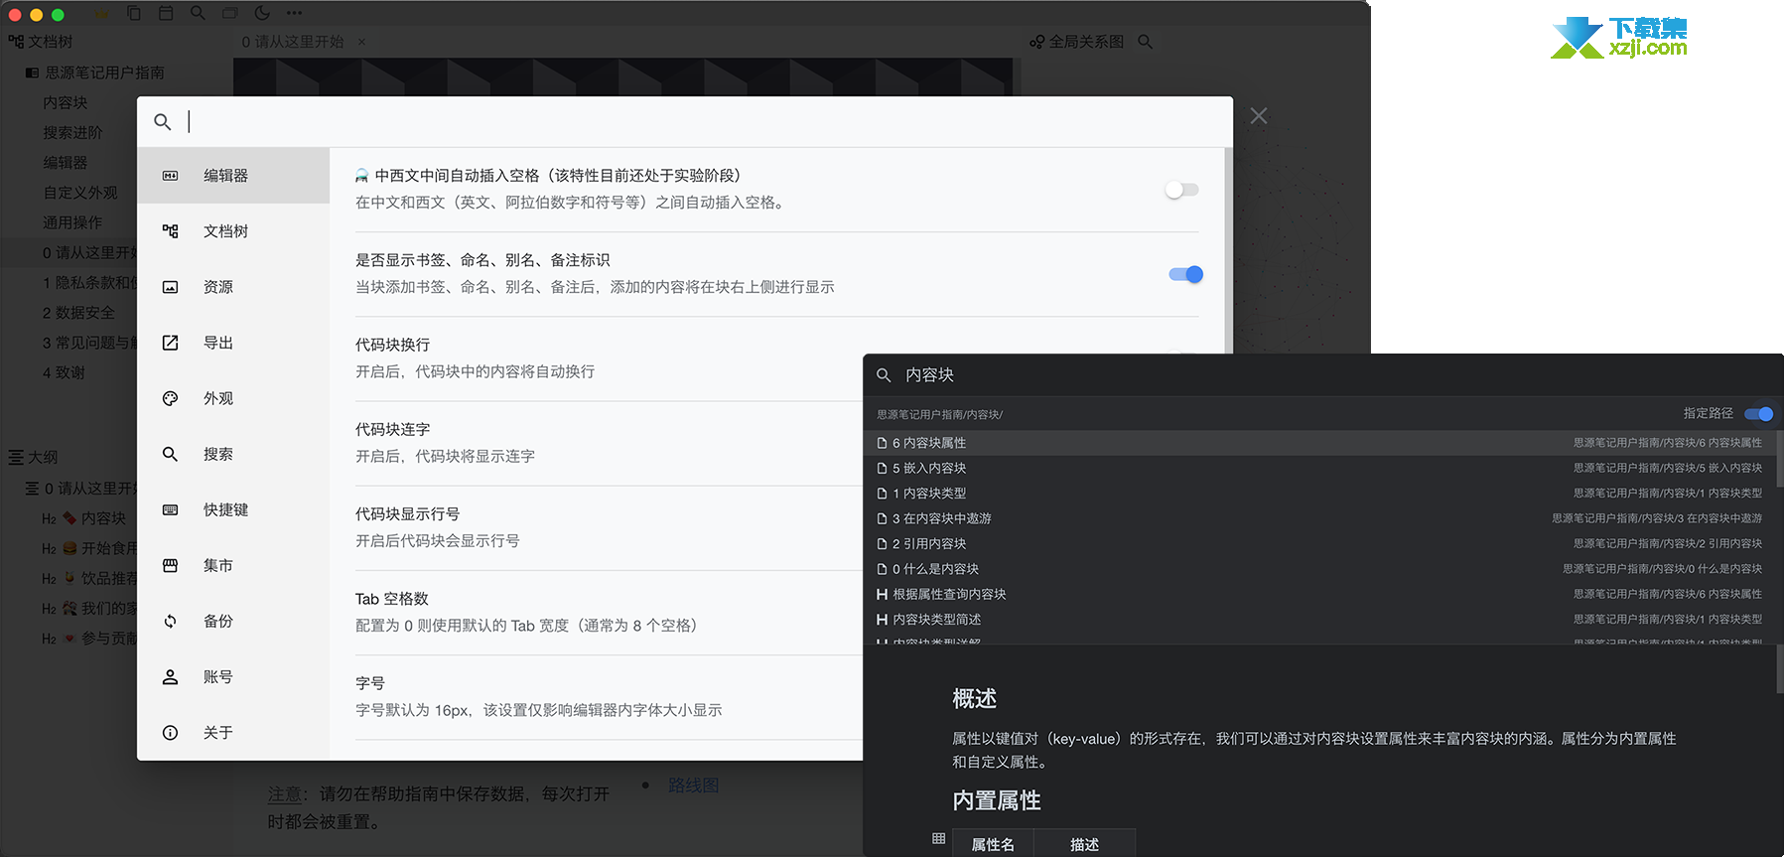Click the scrollbar of the search results list
The width and height of the screenshot is (1784, 857).
[x=1779, y=458]
